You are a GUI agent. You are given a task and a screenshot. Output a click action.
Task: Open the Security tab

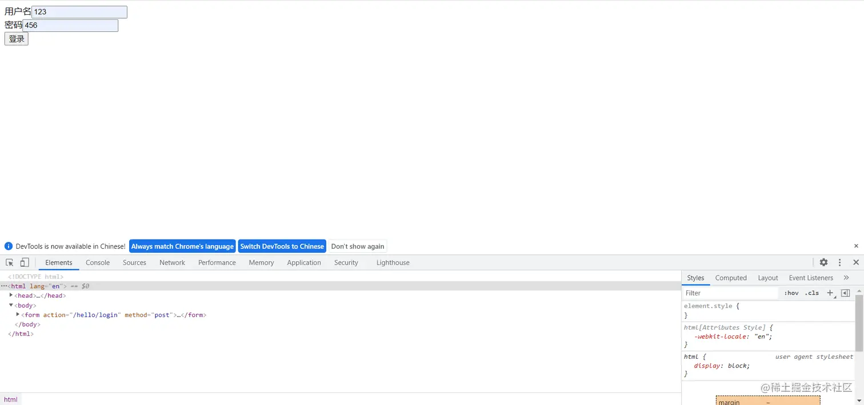coord(346,262)
